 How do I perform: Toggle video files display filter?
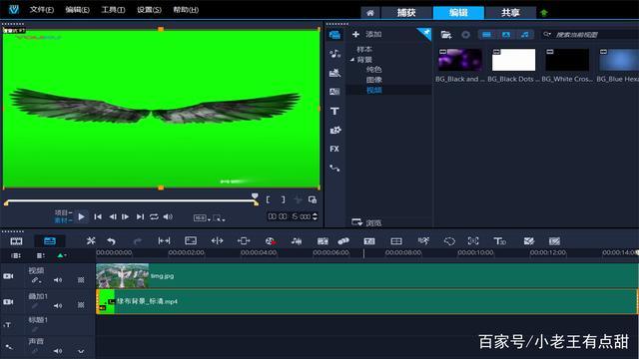(x=486, y=35)
